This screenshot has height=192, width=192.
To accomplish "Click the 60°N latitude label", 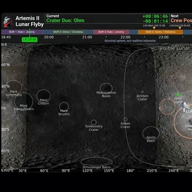I will [5, 65].
